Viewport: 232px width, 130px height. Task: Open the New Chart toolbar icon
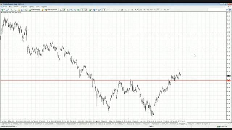(3, 10)
